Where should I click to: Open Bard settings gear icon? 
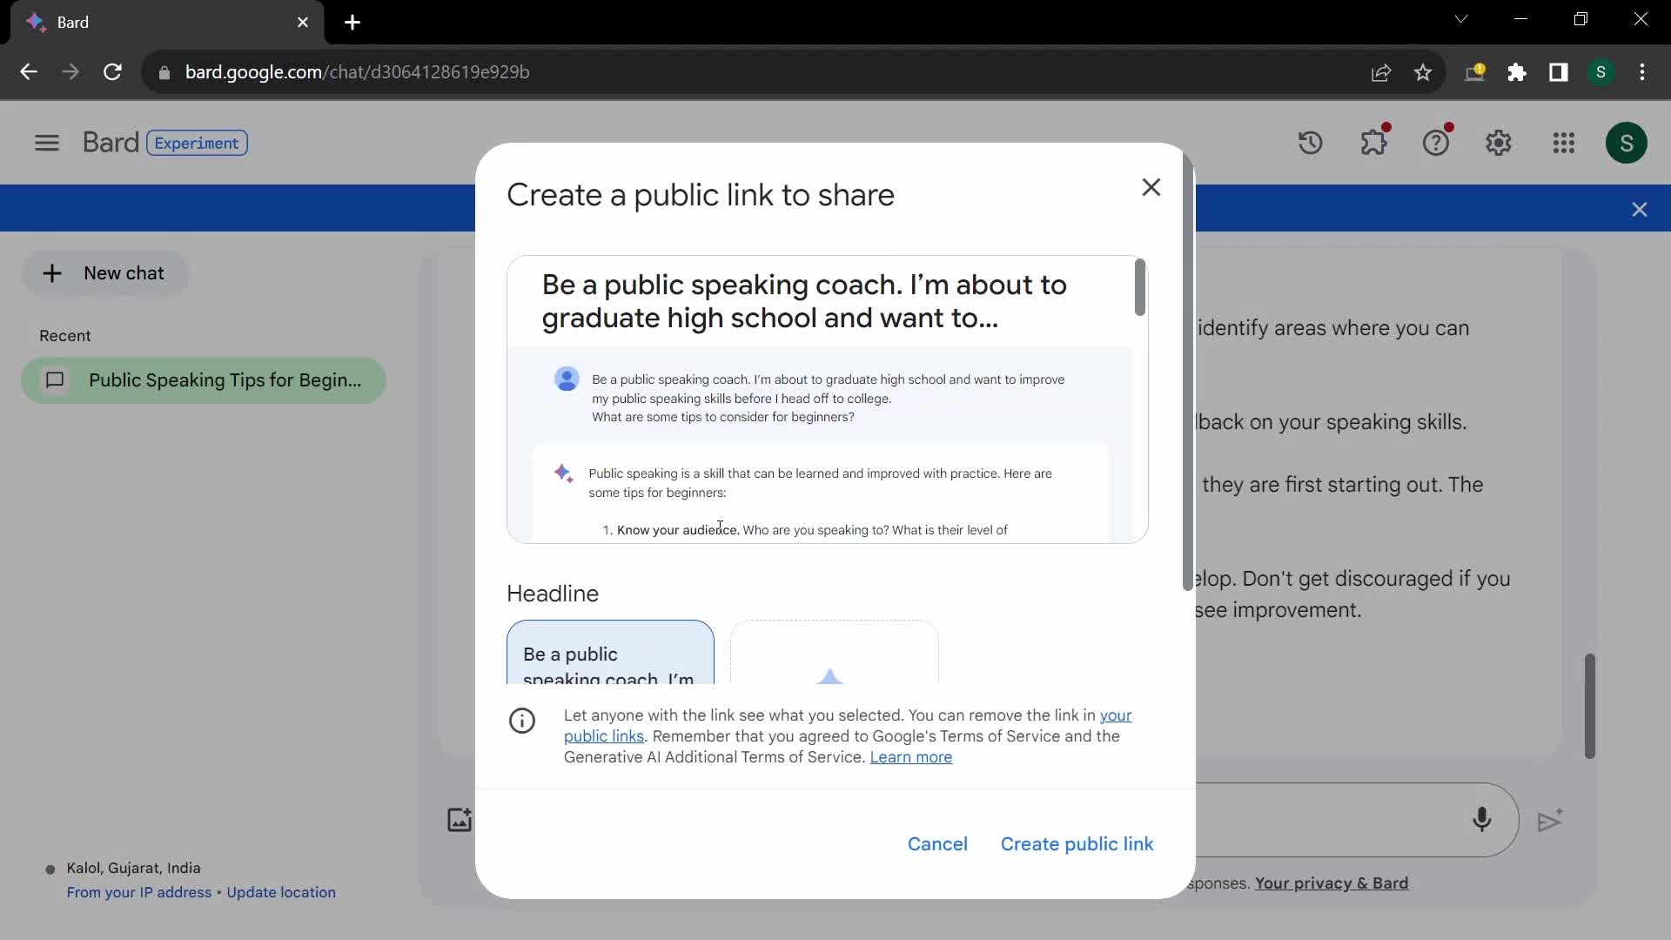pyautogui.click(x=1499, y=143)
